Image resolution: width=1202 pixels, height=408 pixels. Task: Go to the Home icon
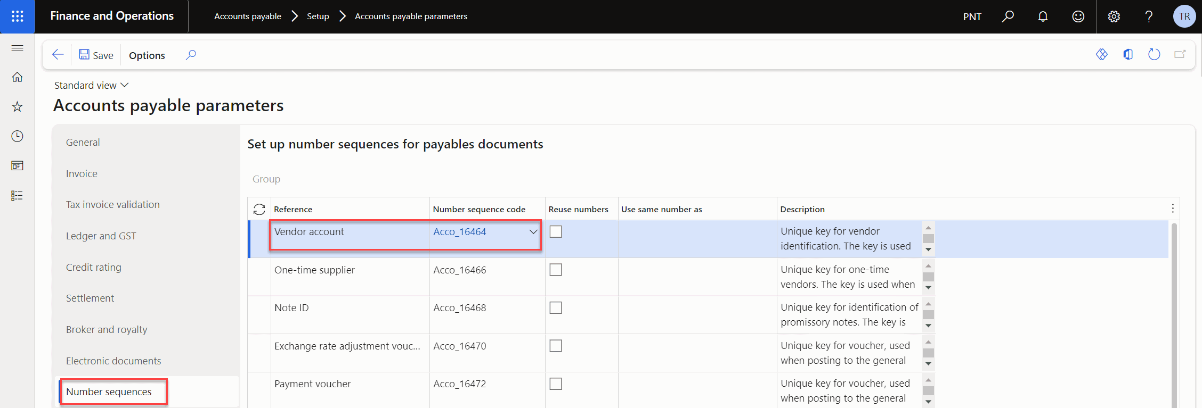click(x=17, y=77)
